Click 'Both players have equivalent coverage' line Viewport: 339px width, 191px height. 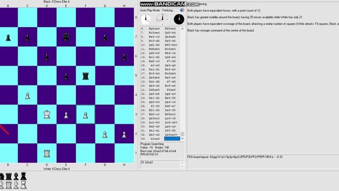(263, 24)
